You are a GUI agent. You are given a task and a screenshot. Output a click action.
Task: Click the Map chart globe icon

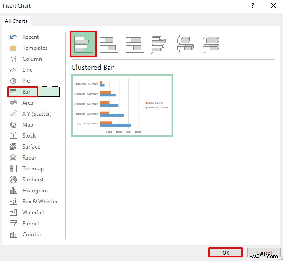pyautogui.click(x=13, y=125)
